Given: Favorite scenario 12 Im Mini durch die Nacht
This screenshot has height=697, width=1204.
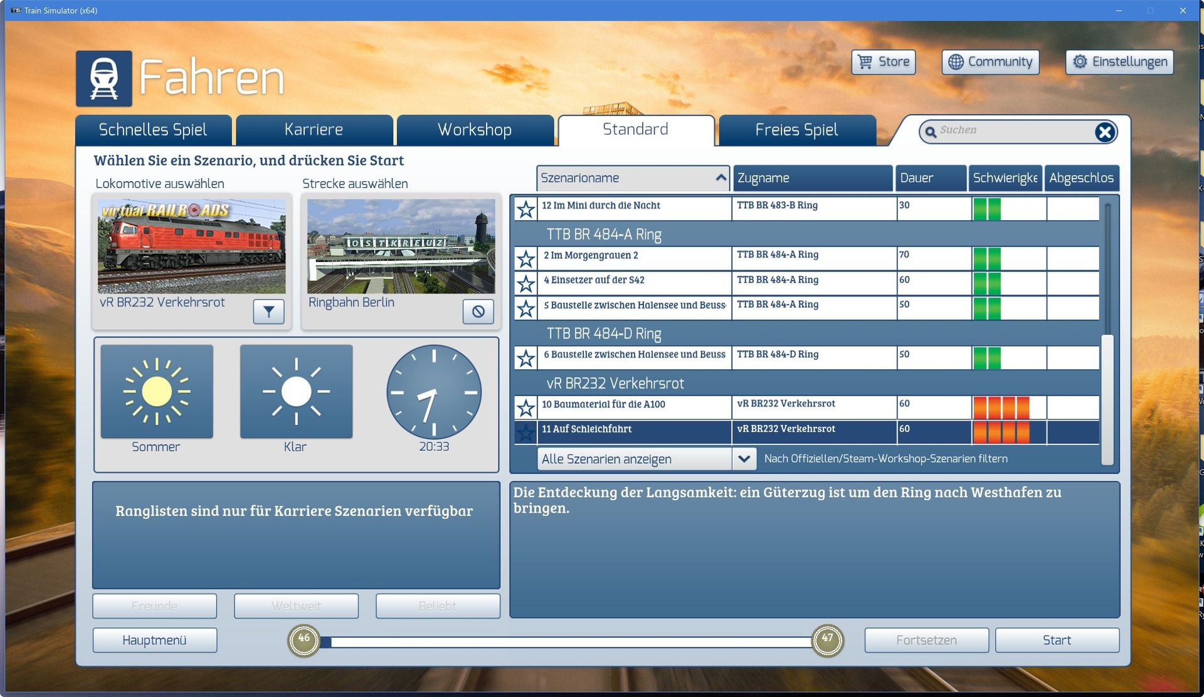Looking at the screenshot, I should click(x=525, y=209).
